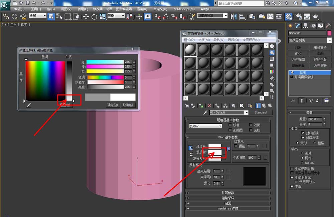The height and width of the screenshot is (217, 334).
Task: Uncheck 封口末端 cap end
Action: [303, 138]
